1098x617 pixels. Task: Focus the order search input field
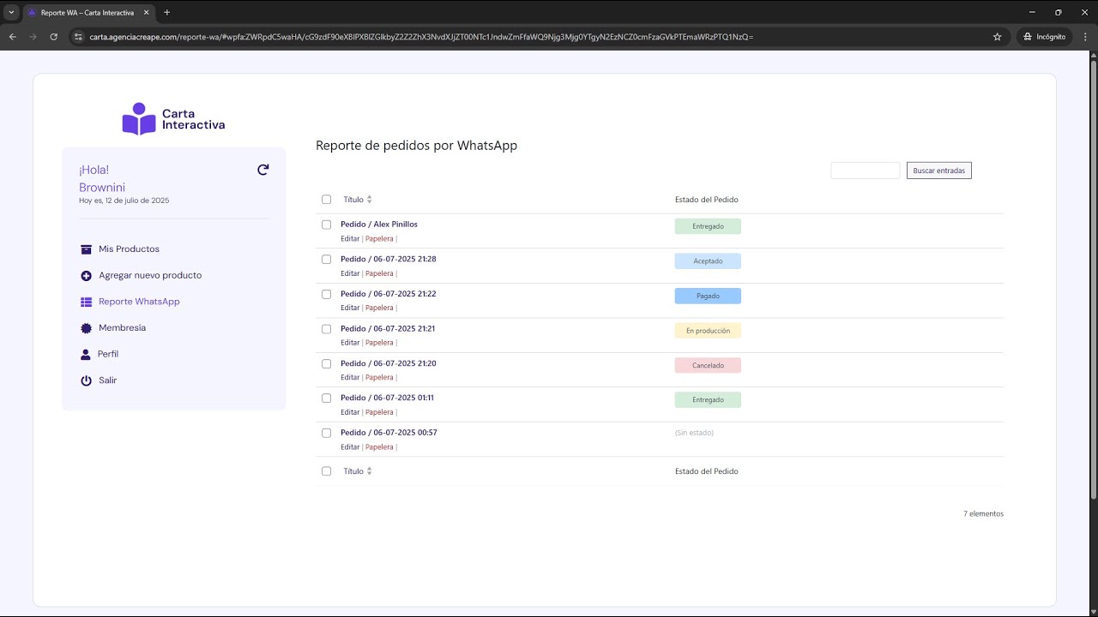[865, 171]
